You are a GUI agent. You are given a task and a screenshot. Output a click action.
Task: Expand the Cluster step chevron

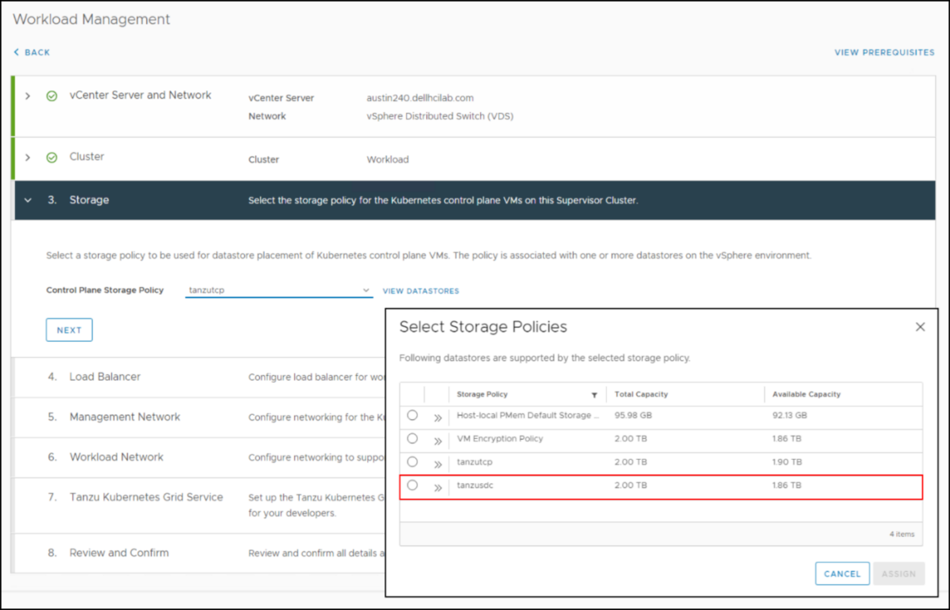click(x=27, y=157)
